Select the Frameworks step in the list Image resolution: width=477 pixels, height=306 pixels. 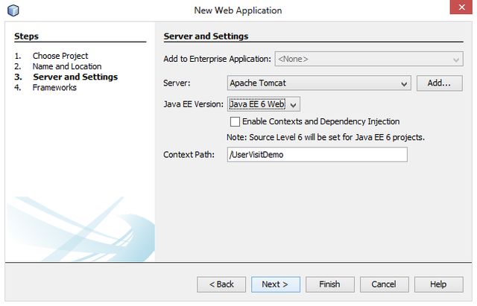(54, 87)
